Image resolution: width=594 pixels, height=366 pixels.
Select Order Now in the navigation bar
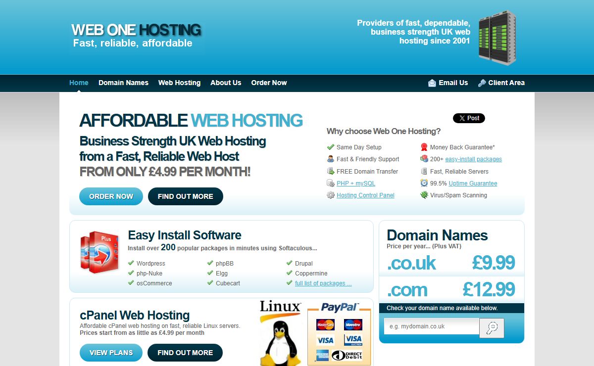point(269,83)
